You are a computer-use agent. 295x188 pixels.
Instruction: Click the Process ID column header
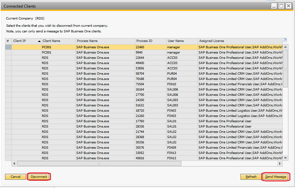pos(151,41)
